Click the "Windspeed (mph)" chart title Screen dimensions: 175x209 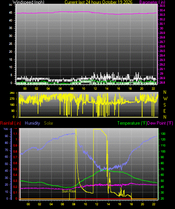point(29,2)
